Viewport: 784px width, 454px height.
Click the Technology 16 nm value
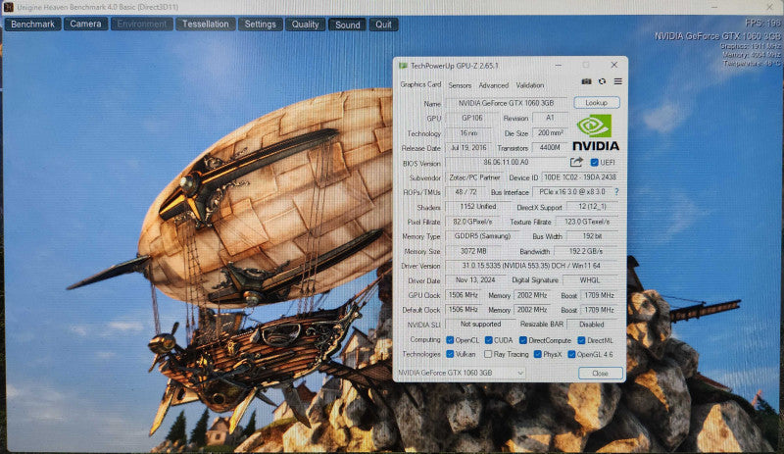pos(468,133)
